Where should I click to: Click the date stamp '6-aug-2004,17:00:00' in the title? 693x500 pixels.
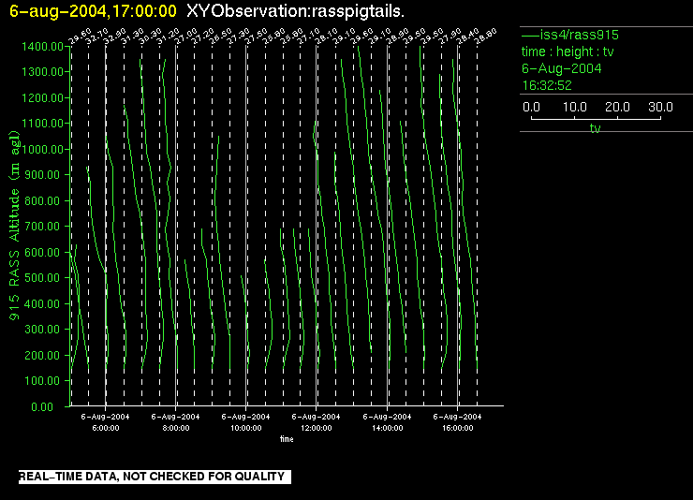pyautogui.click(x=93, y=11)
